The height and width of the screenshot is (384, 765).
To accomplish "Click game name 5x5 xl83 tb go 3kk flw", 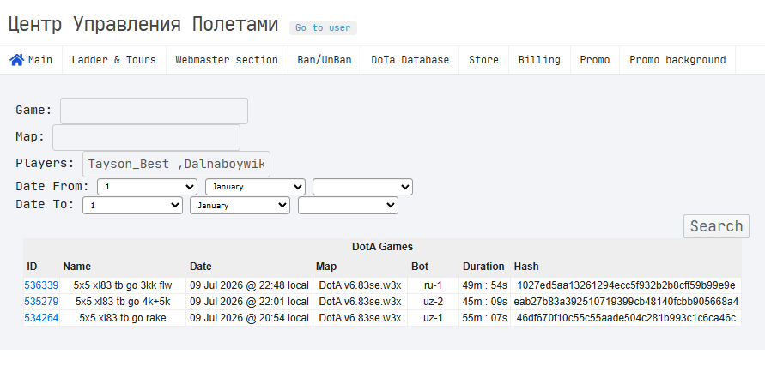I will point(123,285).
